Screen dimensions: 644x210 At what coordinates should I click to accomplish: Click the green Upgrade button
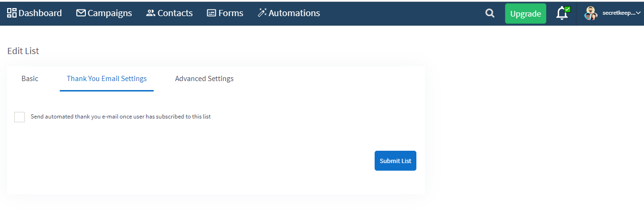[x=525, y=13]
